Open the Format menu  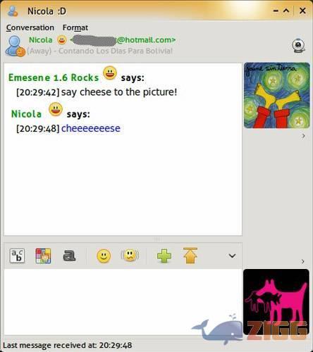[x=75, y=27]
